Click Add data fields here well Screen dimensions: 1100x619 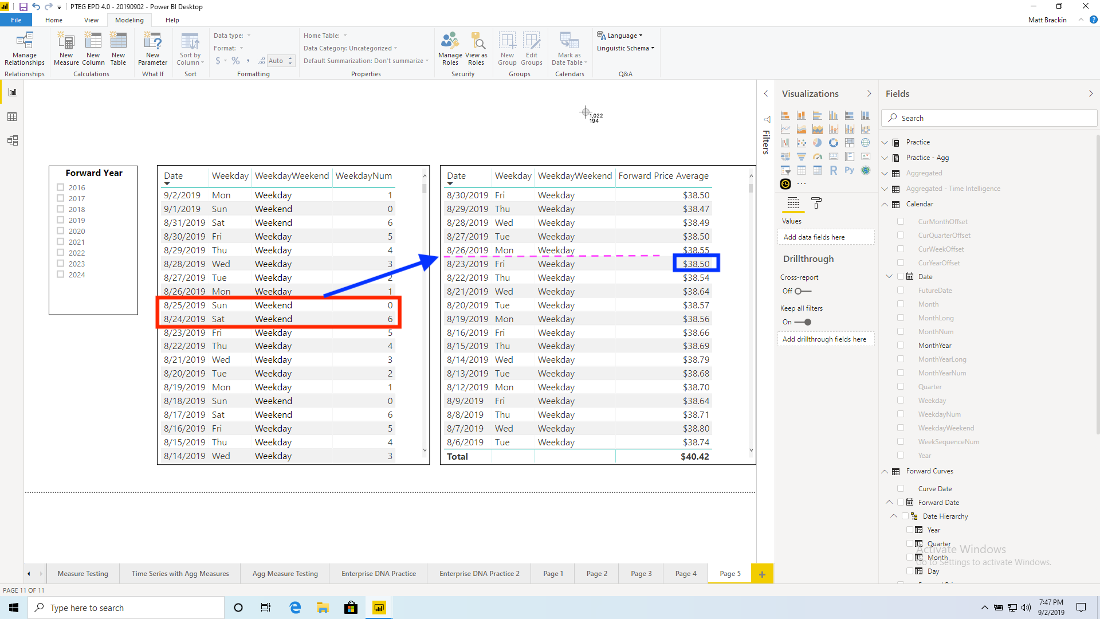click(826, 237)
